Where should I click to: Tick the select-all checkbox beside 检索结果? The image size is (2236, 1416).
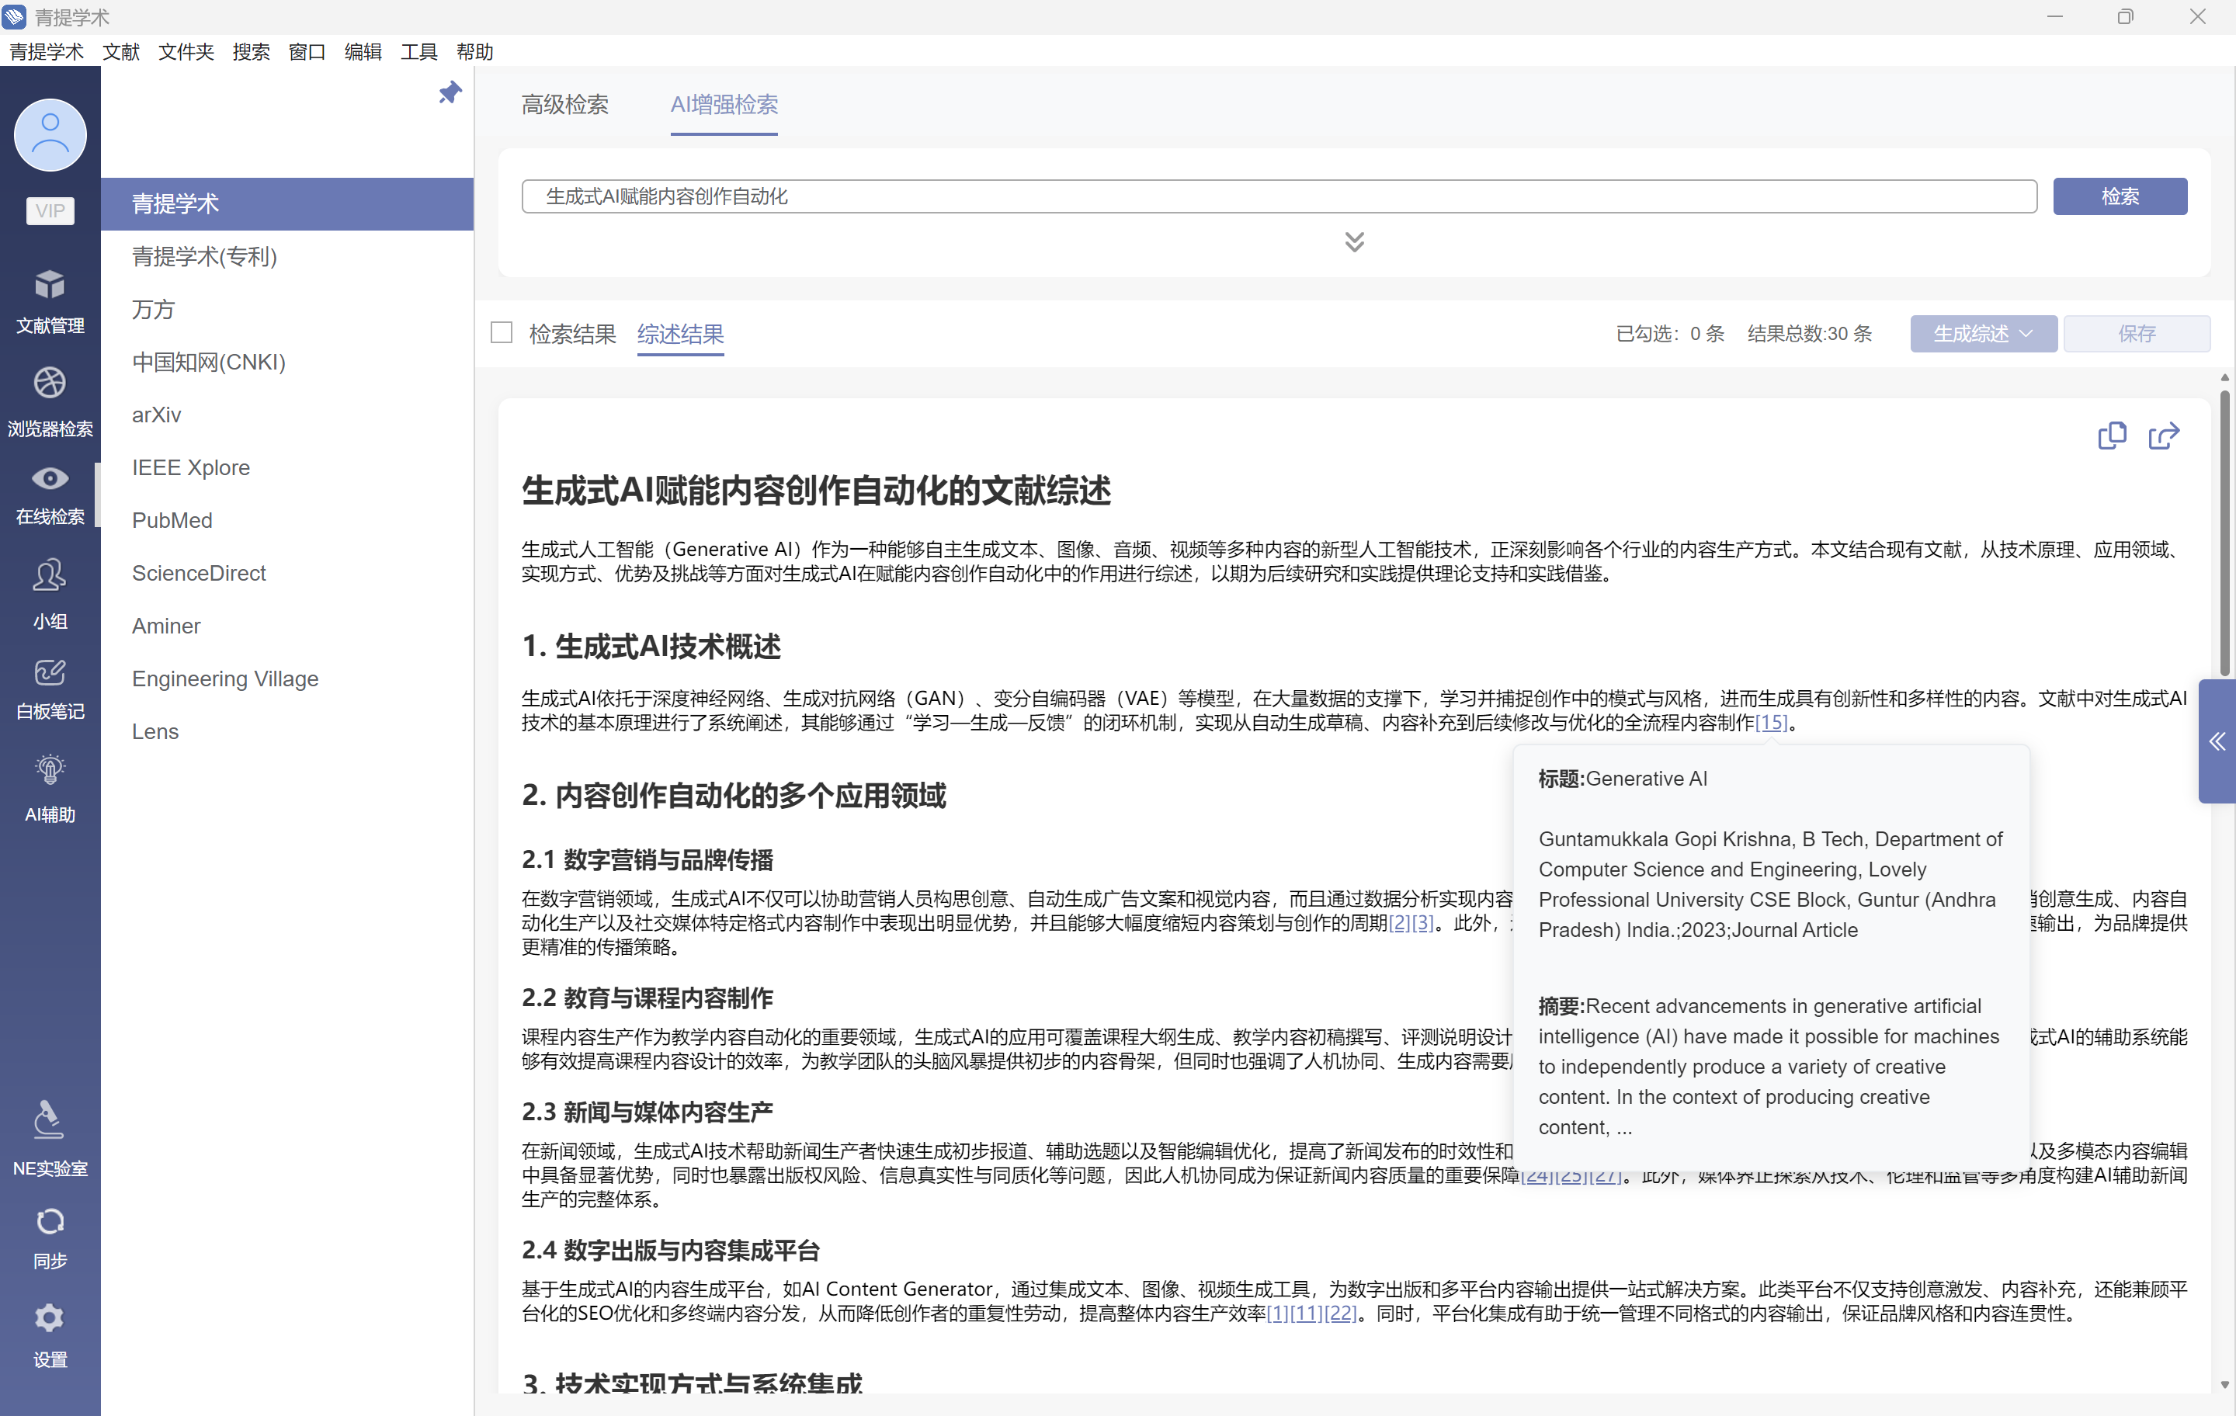pyautogui.click(x=502, y=332)
